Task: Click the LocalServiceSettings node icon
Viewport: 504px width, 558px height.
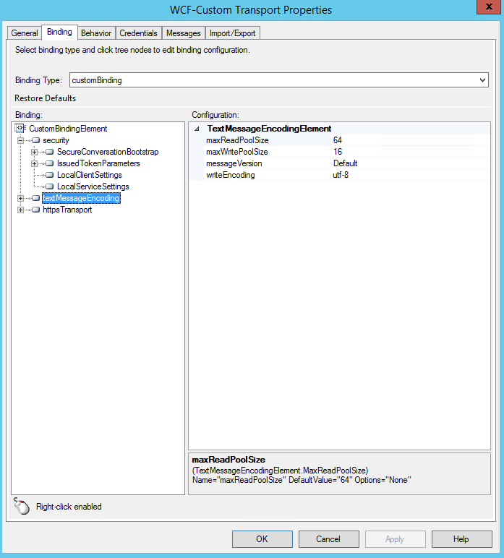Action: [50, 186]
